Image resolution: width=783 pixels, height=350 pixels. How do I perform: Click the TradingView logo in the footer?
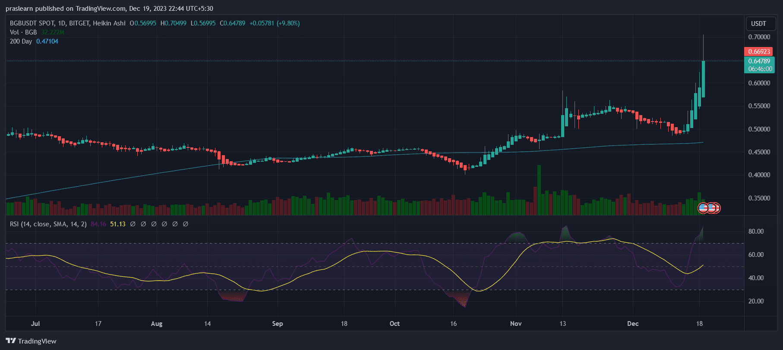31,341
